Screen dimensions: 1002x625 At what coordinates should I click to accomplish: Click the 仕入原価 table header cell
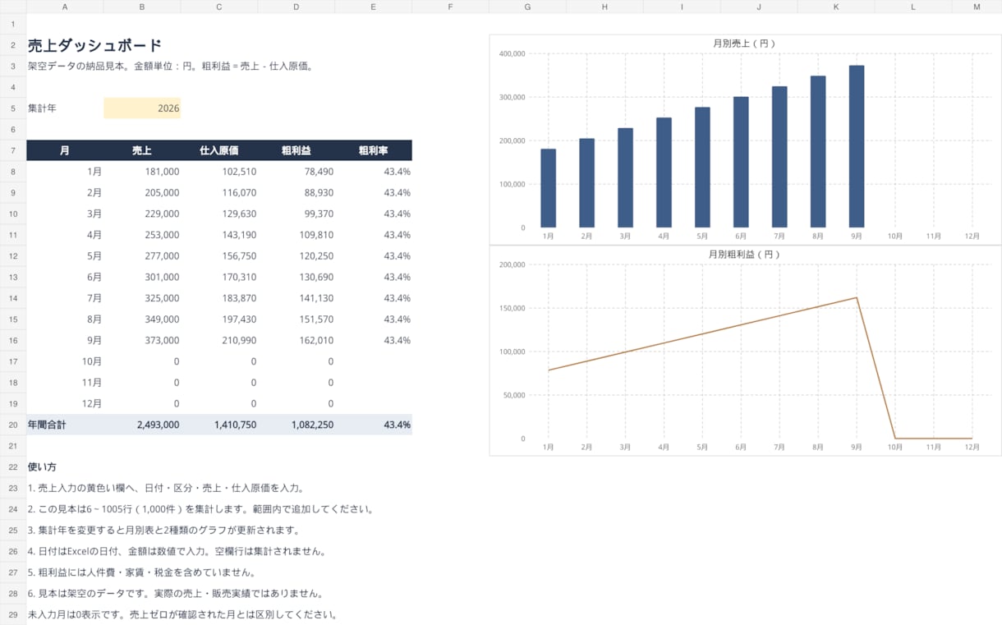(219, 150)
